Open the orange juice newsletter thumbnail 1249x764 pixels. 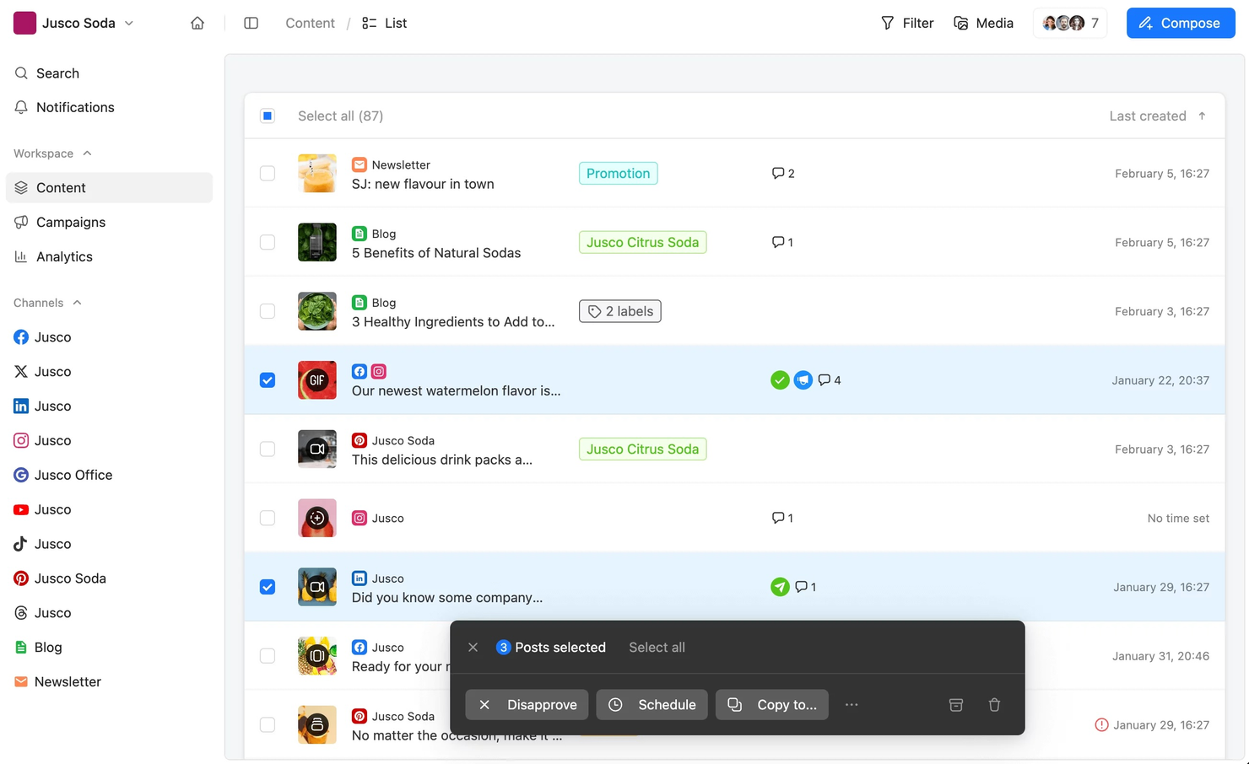pyautogui.click(x=317, y=174)
